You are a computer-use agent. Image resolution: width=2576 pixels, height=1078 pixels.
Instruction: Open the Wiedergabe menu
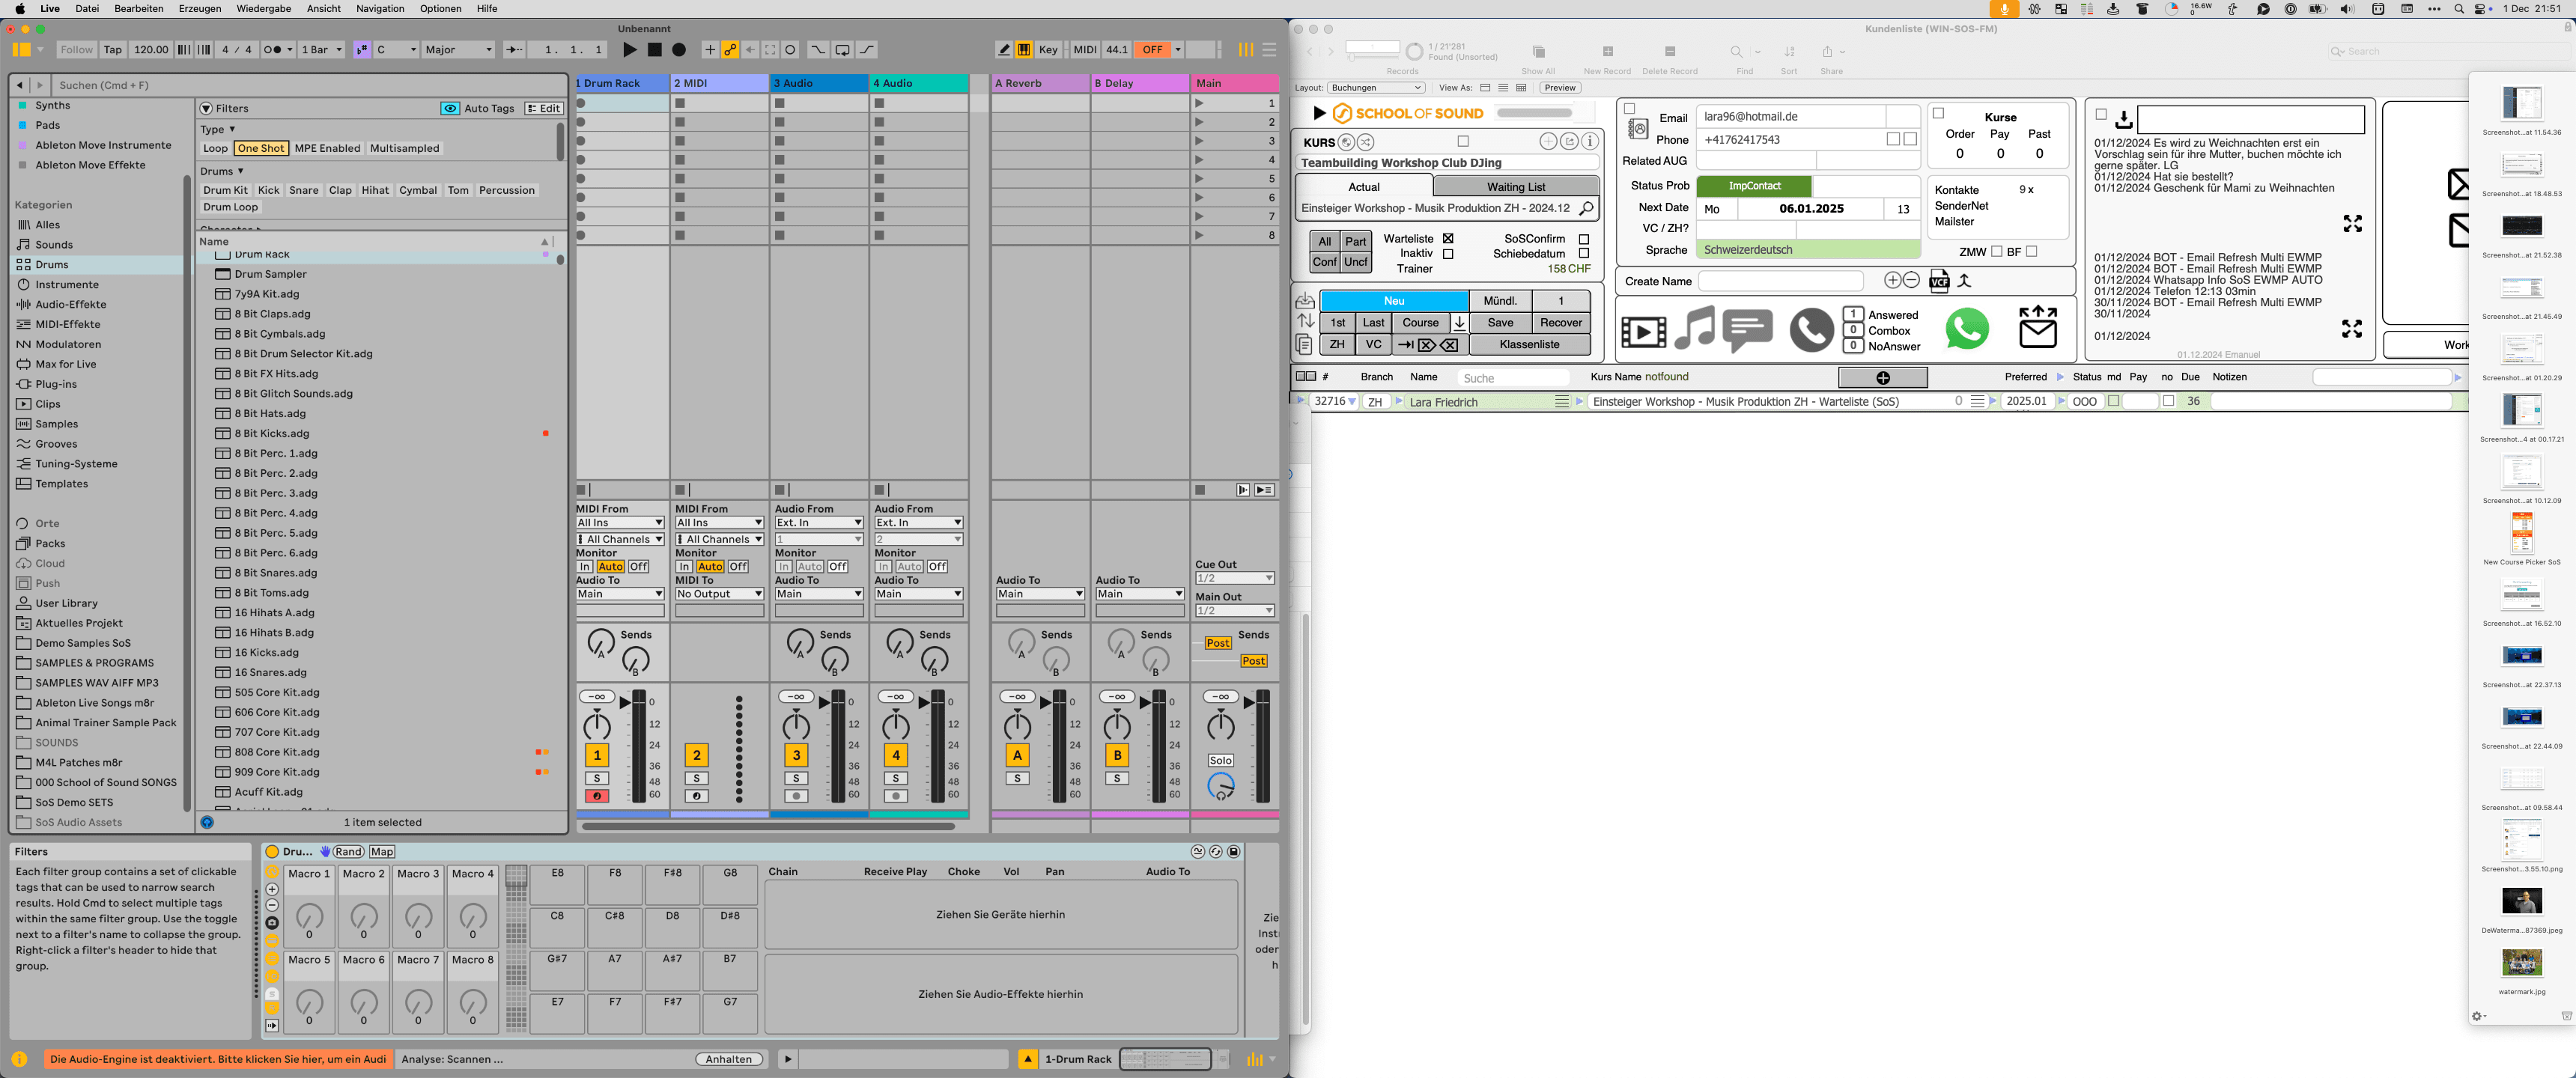264,8
